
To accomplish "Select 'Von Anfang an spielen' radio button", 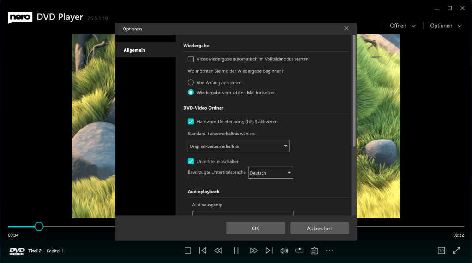I will [191, 82].
